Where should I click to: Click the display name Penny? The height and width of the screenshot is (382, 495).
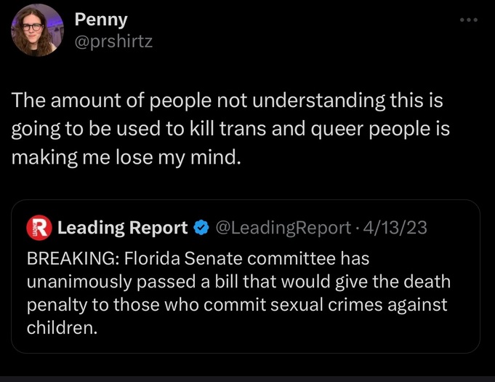(101, 20)
